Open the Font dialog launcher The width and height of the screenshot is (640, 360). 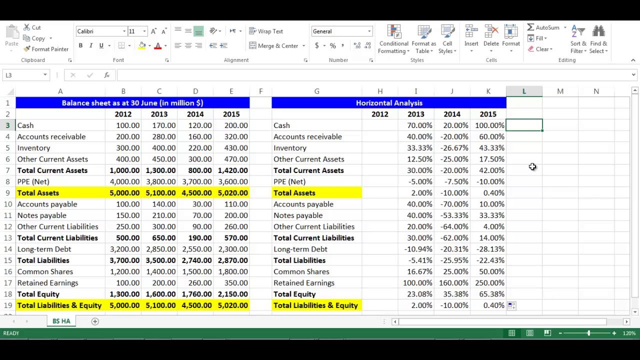(x=167, y=60)
